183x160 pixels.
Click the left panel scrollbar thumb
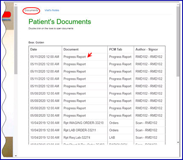coord(16,40)
